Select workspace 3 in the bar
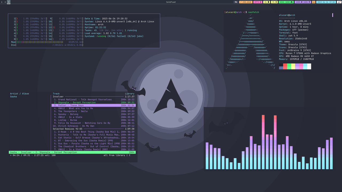The height and width of the screenshot is (192, 342). [x=9, y=2]
